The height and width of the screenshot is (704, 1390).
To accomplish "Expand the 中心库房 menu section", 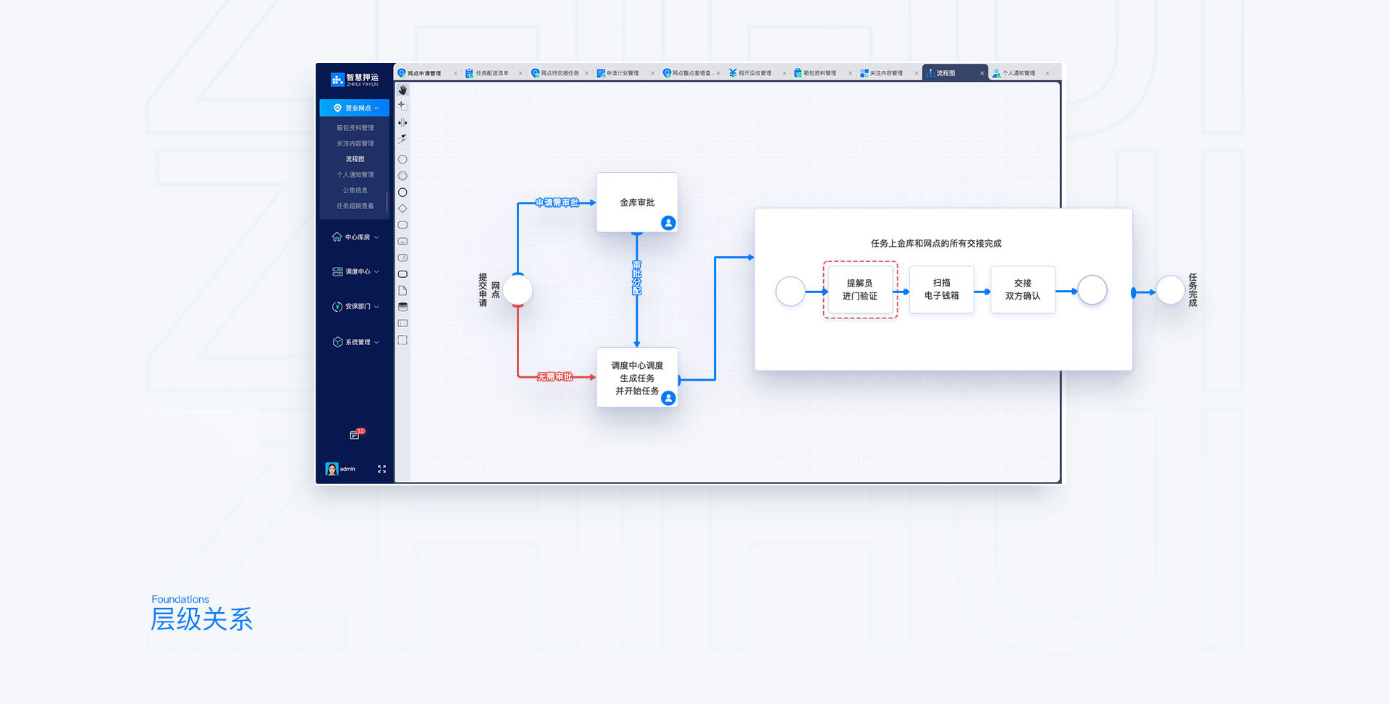I will (355, 237).
